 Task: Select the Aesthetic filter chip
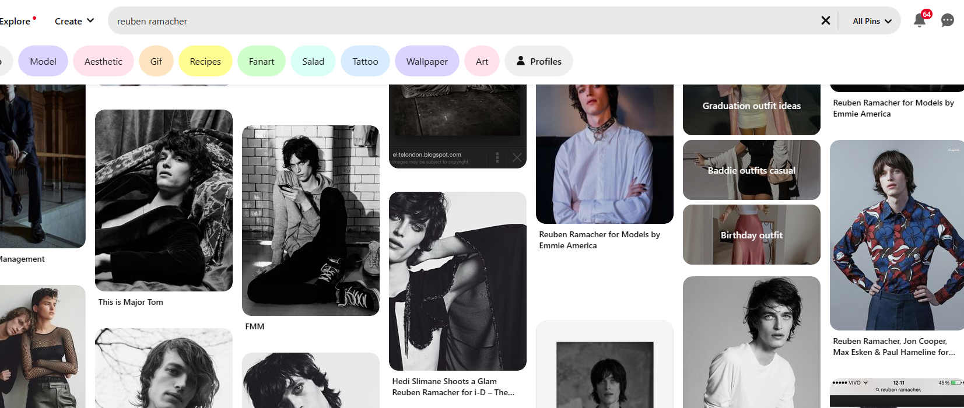(103, 61)
